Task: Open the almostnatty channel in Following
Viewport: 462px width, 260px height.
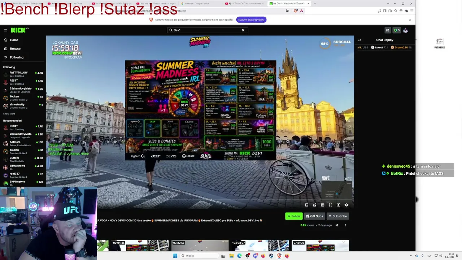Action: [23, 106]
